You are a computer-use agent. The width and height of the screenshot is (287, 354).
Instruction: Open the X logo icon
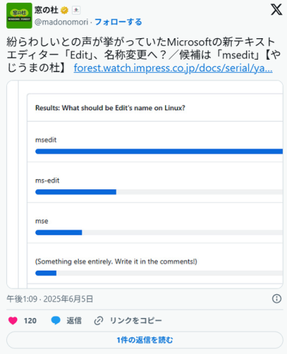coord(276,9)
